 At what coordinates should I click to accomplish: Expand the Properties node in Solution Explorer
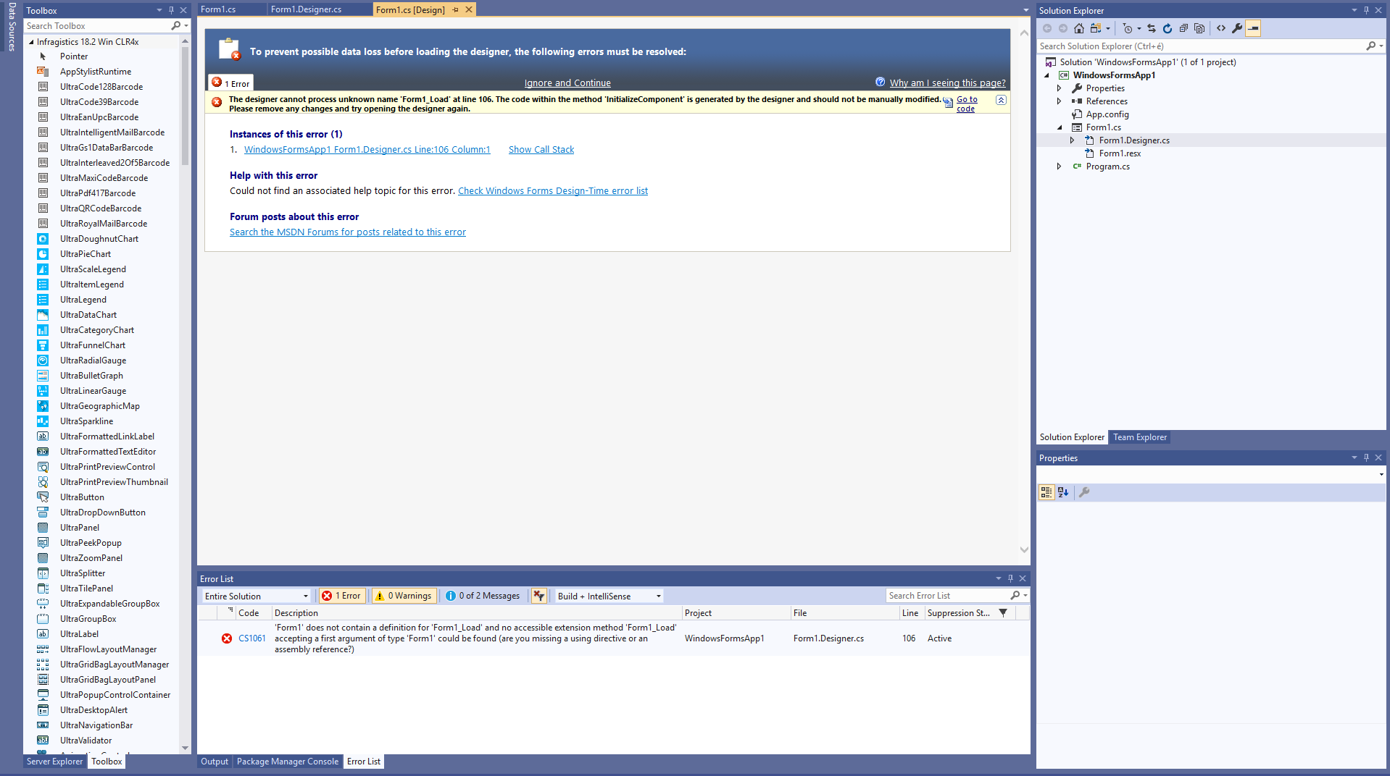coord(1060,88)
